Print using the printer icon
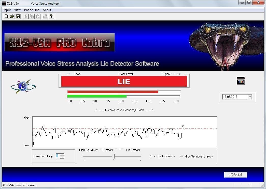Image resolution: width=266 pixels, height=189 pixels. click(45, 16)
